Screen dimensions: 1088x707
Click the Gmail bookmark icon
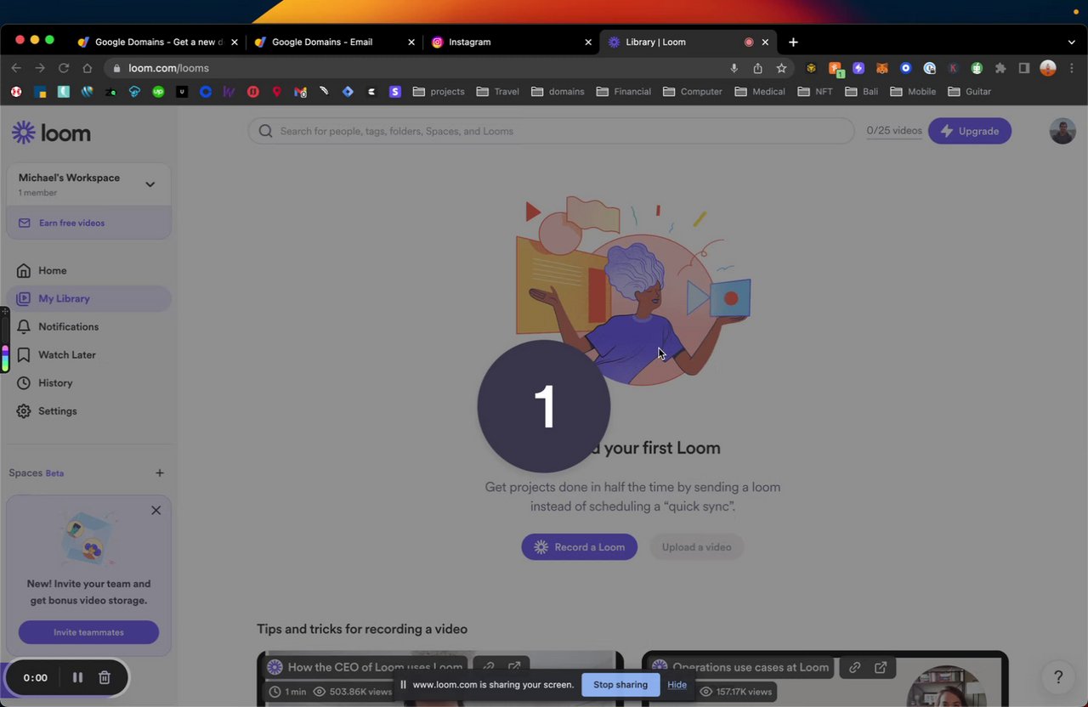click(x=300, y=91)
